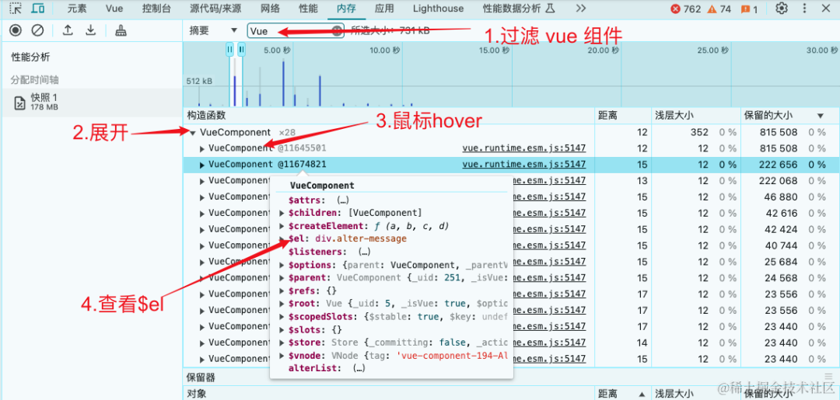Open vue.runtime.esm.js:5147 link for @11645501
This screenshot has height=400, width=840.
tap(524, 148)
